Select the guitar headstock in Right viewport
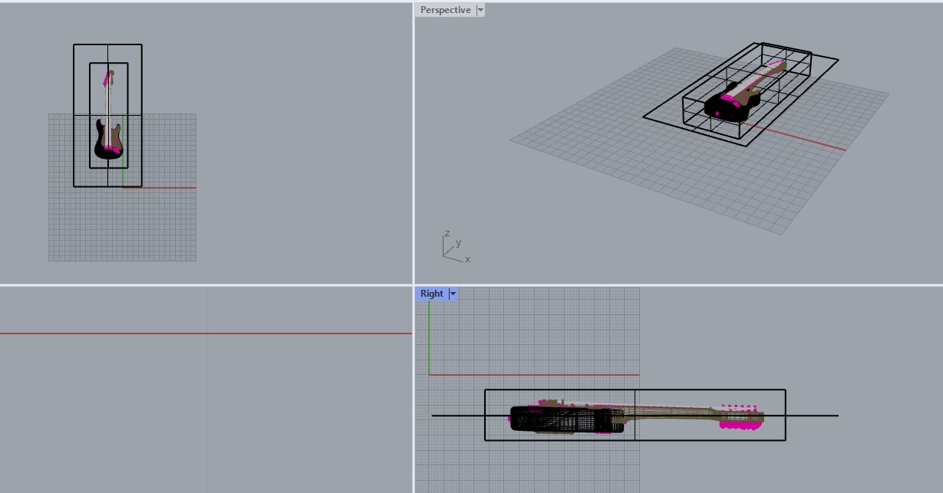The height and width of the screenshot is (493, 943). pos(741,416)
